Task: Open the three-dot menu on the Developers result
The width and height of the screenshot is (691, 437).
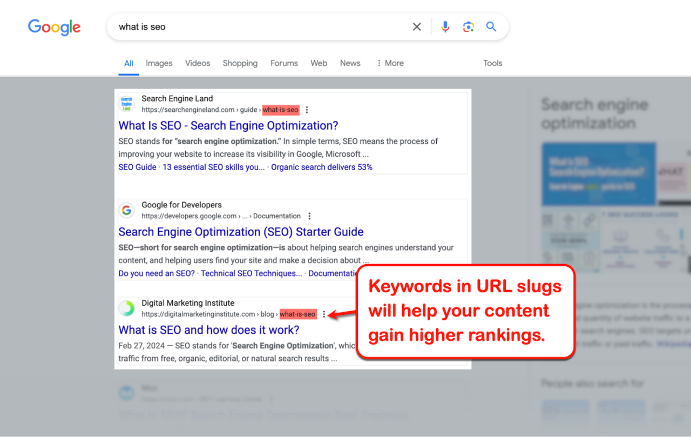Action: pyautogui.click(x=309, y=216)
